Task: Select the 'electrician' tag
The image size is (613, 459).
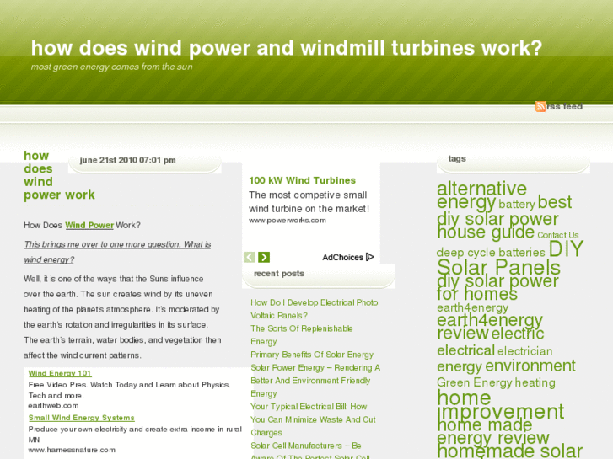Action: pyautogui.click(x=525, y=351)
